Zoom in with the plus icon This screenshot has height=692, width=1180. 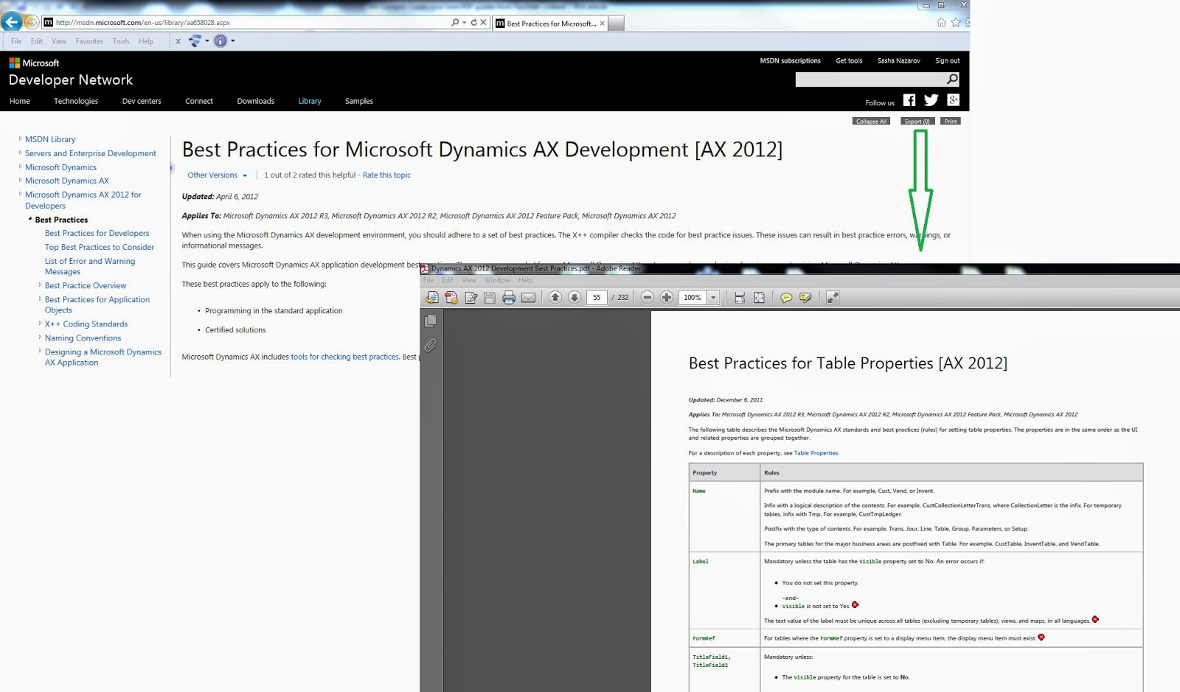point(666,298)
